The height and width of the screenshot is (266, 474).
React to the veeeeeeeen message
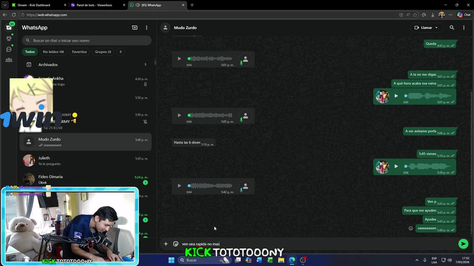point(411,228)
